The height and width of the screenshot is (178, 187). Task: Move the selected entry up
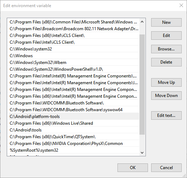166,82
